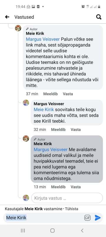Open Meie Kirik's avatar on top comment

tap(18, 28)
